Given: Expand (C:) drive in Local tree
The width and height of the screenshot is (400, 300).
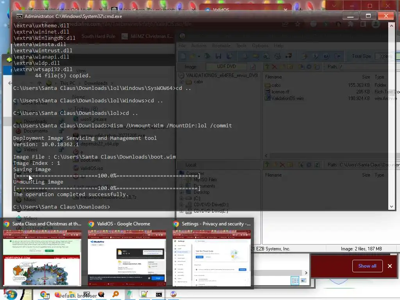Looking at the screenshot, I should pos(182,198).
